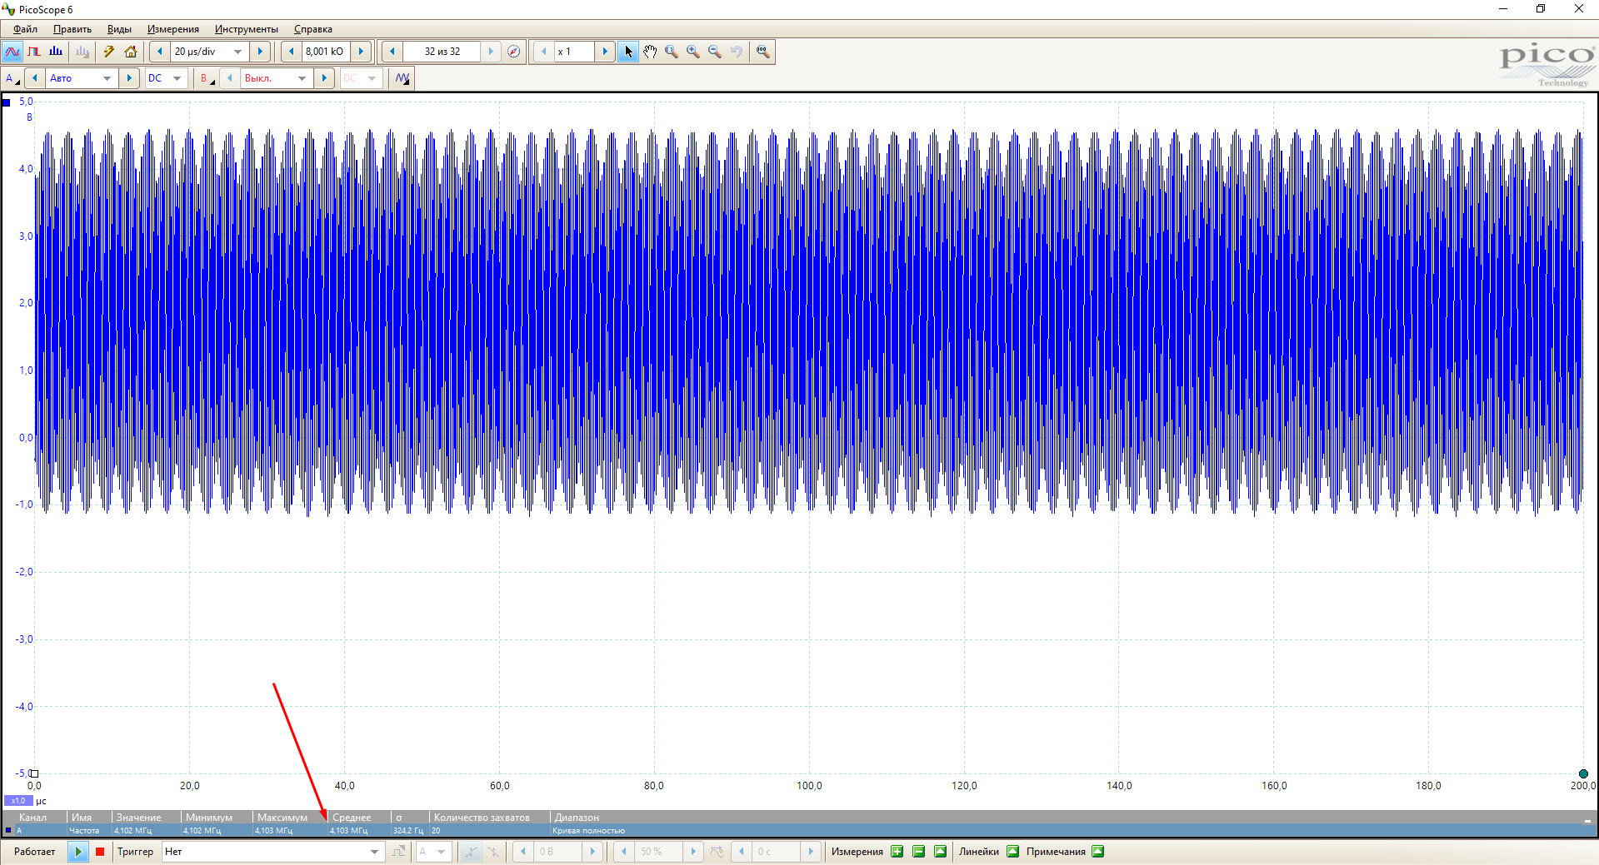Click channel A blue axis color marker
This screenshot has height=865, width=1599.
(x=7, y=102)
